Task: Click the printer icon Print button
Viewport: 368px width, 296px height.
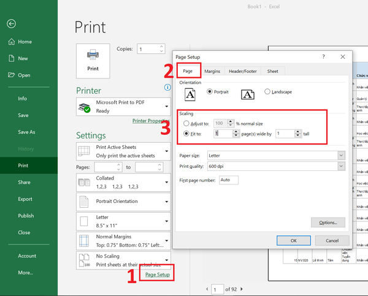Action: (93, 61)
